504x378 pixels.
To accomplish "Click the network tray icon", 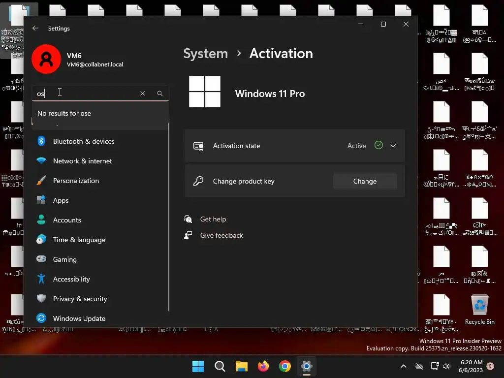I will click(435, 366).
